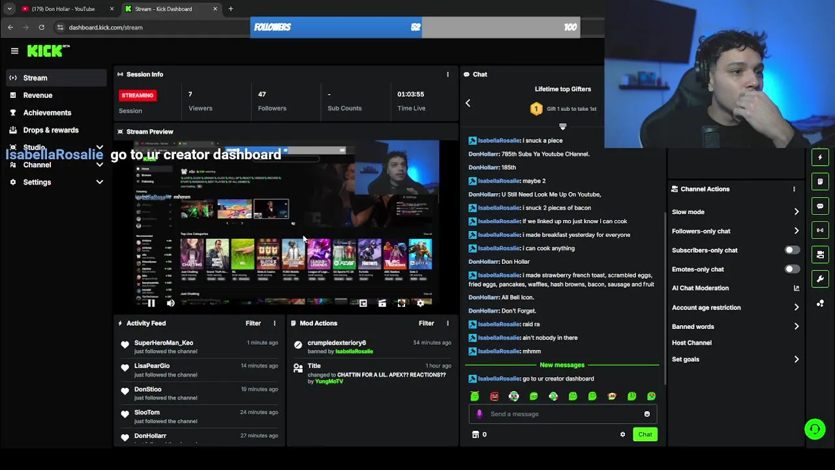Open stream preview settings gear
This screenshot has height=470, width=835.
[x=420, y=303]
